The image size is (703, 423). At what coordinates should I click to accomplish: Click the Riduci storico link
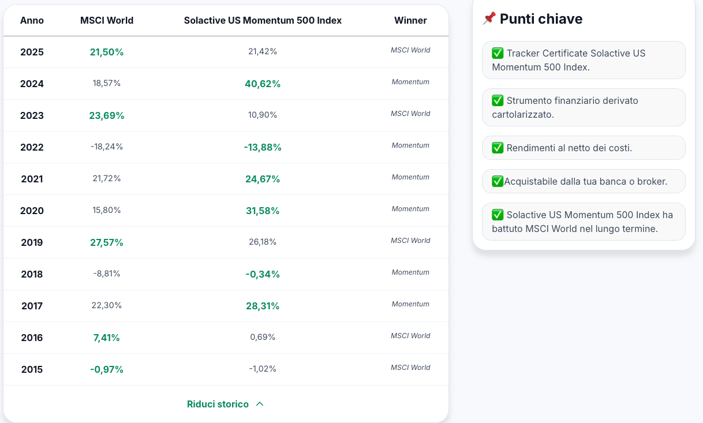tap(218, 404)
